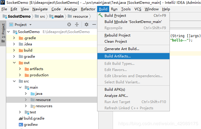Open the Code menu
Viewport: 201px width, 129px height.
click(x=56, y=9)
